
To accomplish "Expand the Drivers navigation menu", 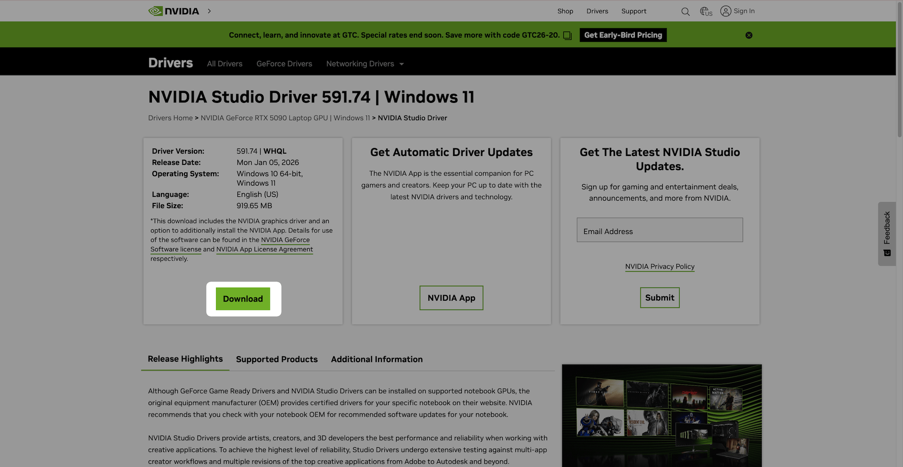I will click(597, 11).
